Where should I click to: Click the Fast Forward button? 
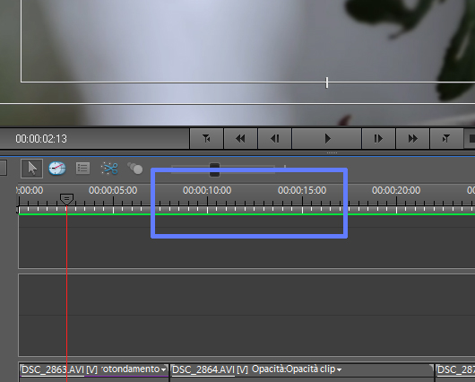412,139
